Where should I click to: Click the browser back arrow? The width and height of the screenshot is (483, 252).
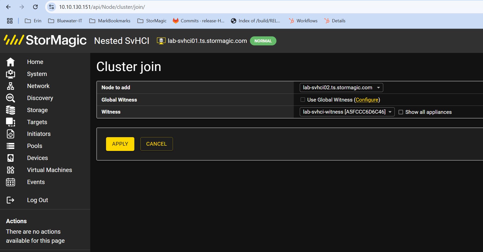(x=8, y=7)
